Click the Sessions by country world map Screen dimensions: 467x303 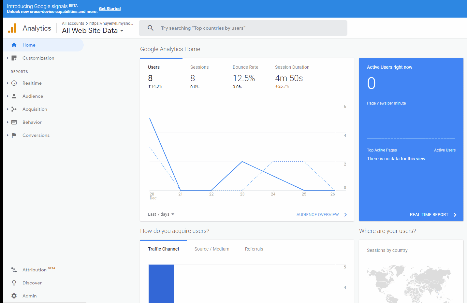coord(409,283)
